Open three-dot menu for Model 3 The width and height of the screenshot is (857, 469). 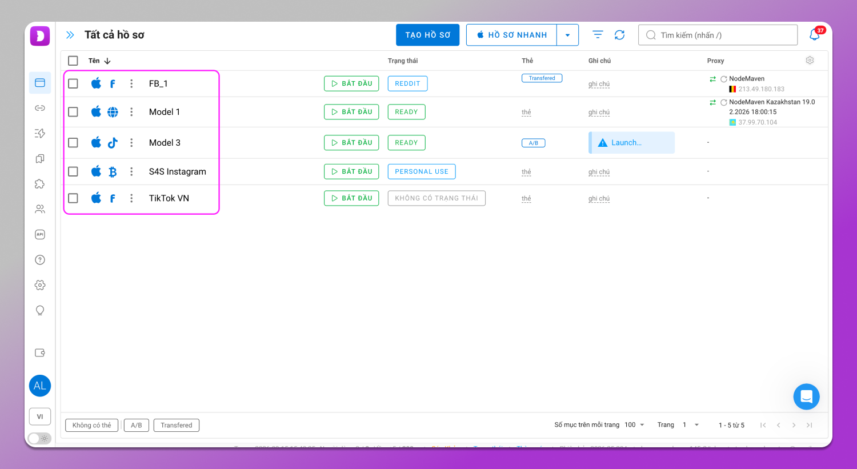tap(131, 143)
